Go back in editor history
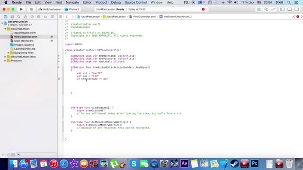 67,17
